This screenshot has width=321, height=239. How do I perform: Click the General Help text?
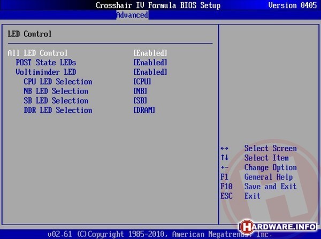[269, 177]
